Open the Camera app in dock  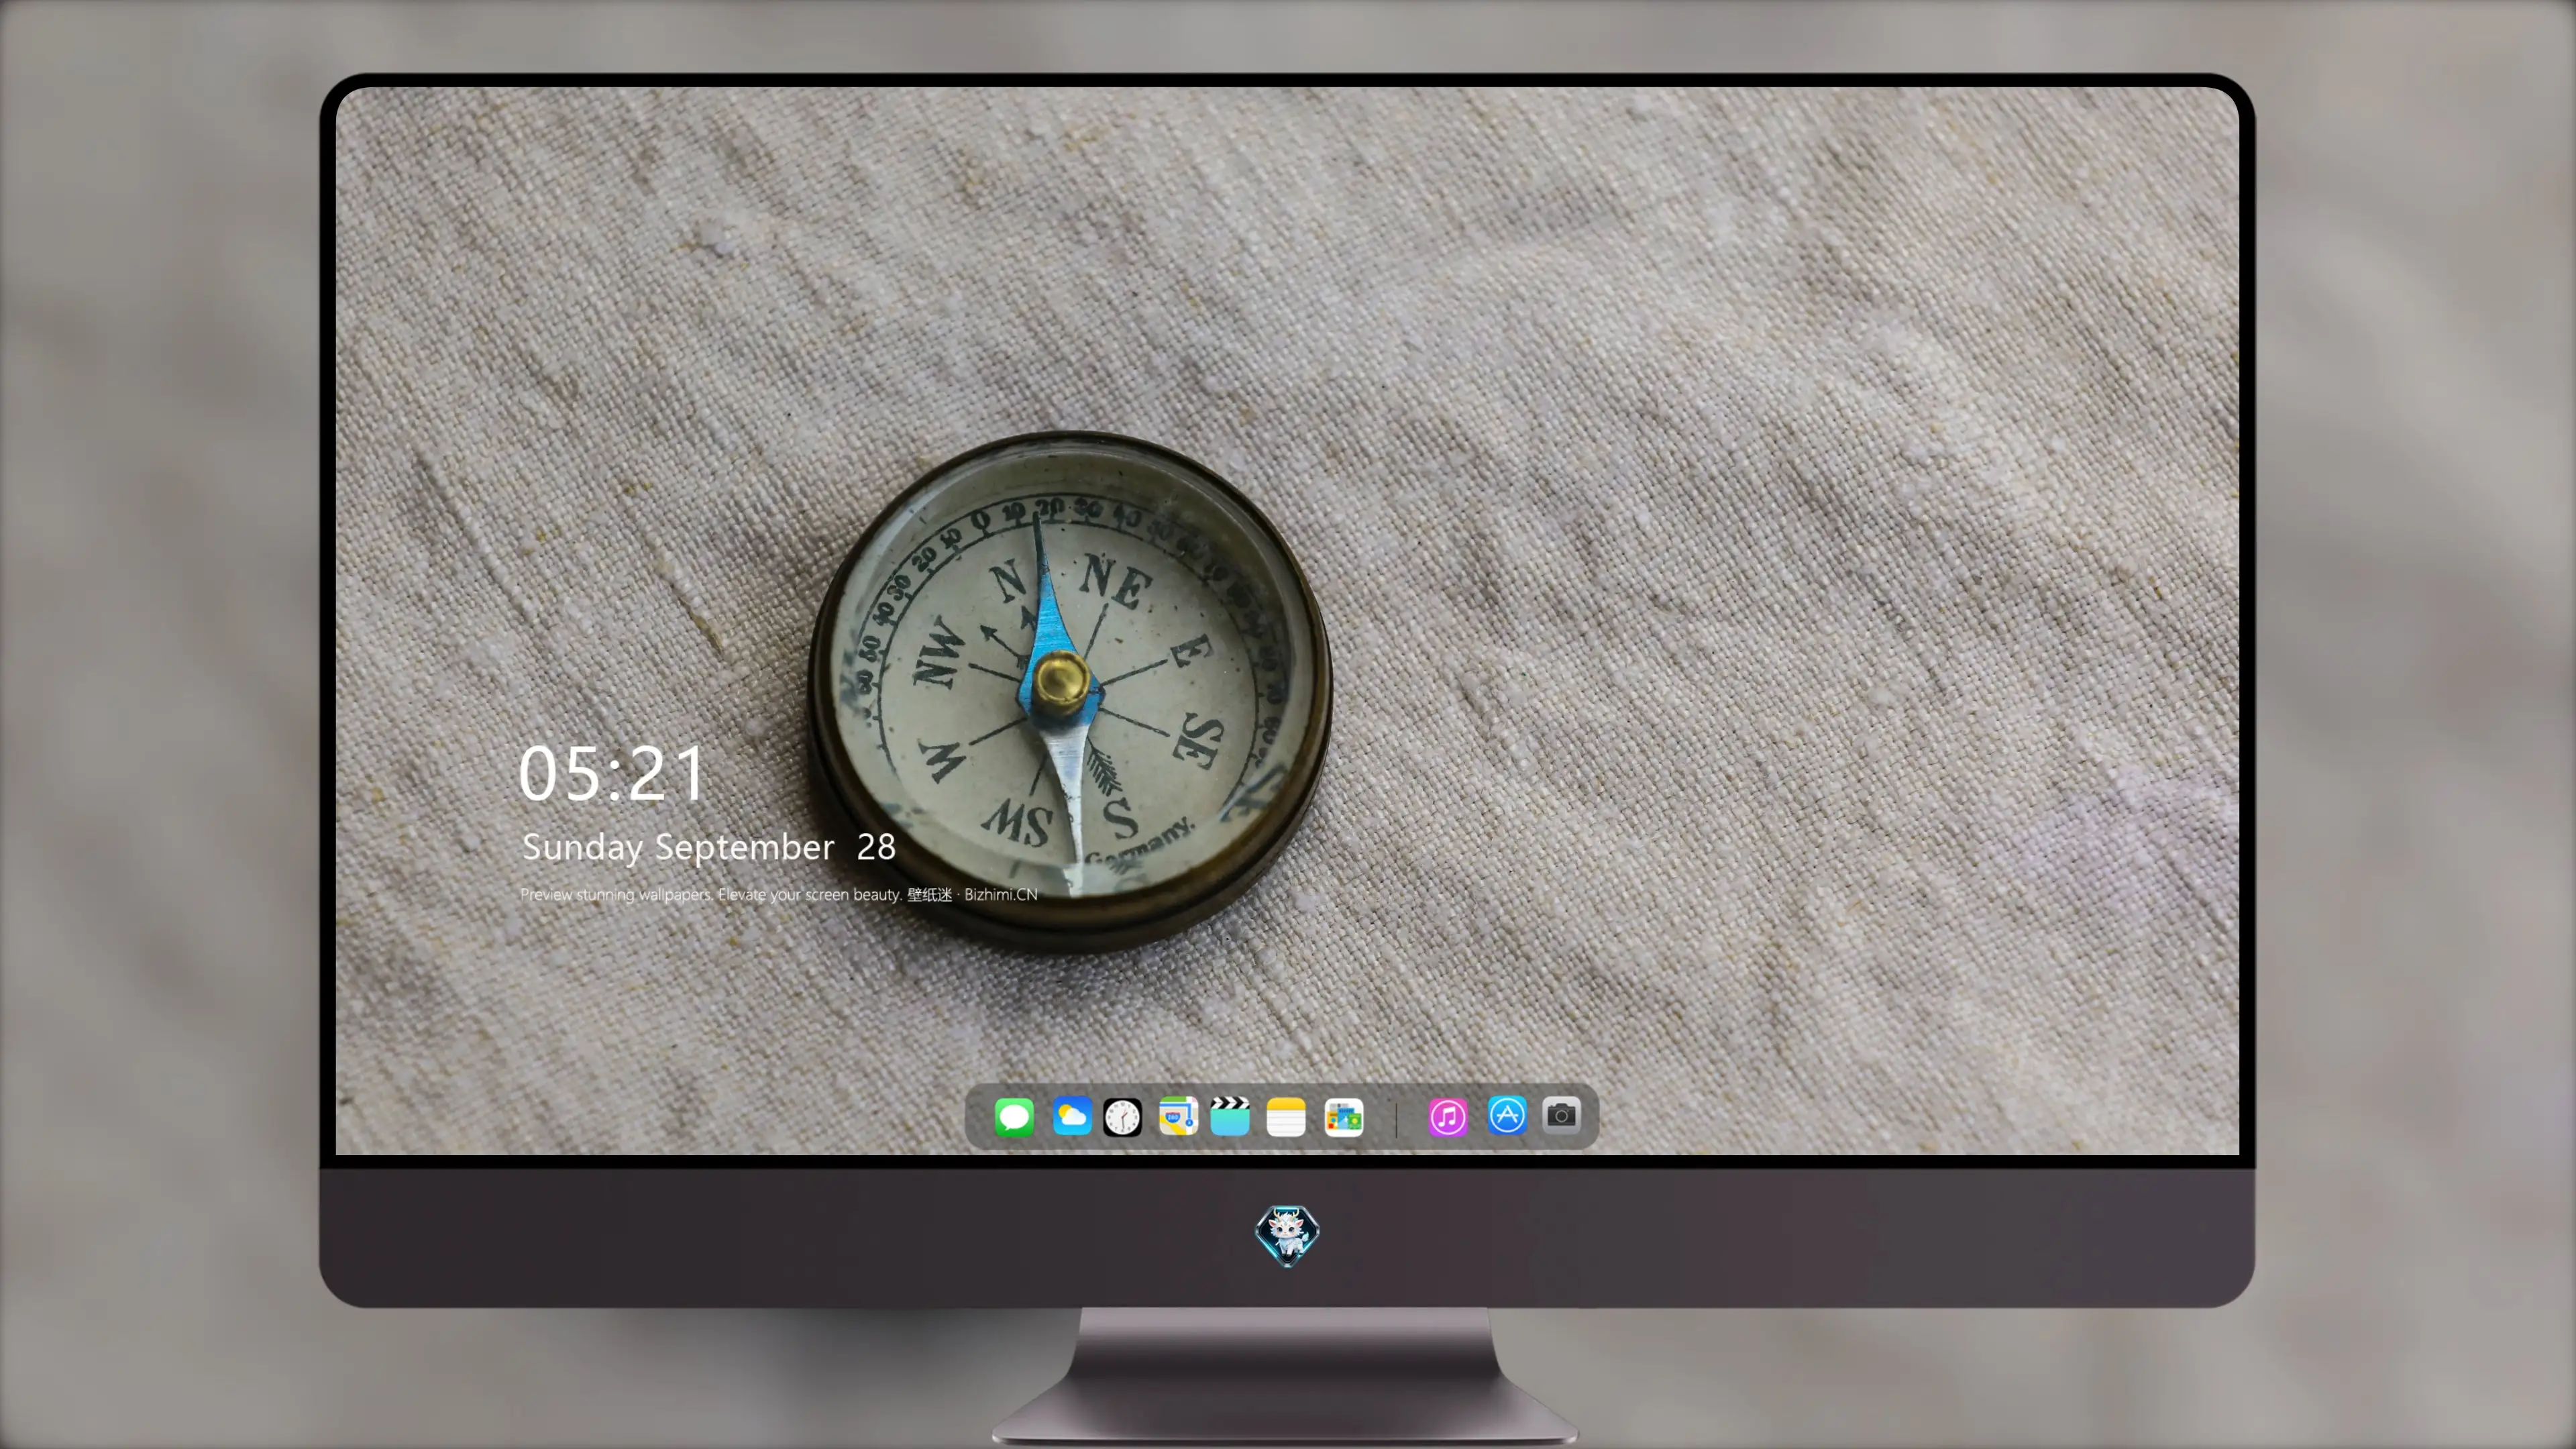1561,1114
